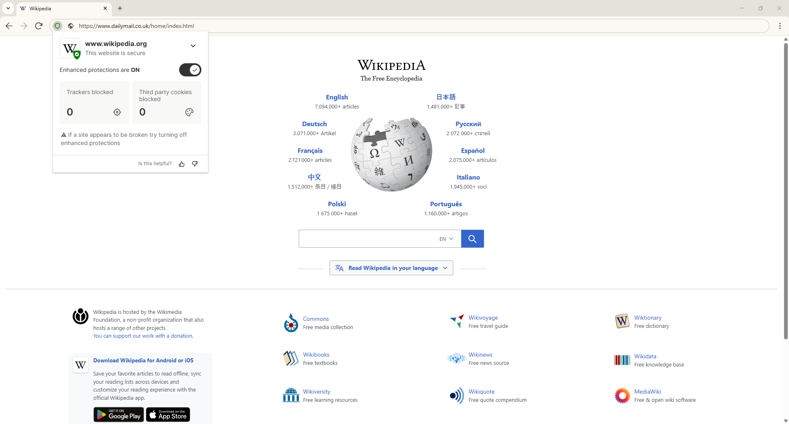Click the shield protection icon in address bar
The width and height of the screenshot is (789, 424).
click(x=58, y=26)
